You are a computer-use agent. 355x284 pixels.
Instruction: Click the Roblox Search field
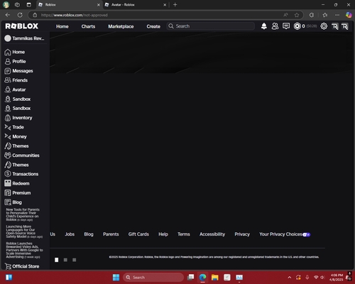point(211,26)
